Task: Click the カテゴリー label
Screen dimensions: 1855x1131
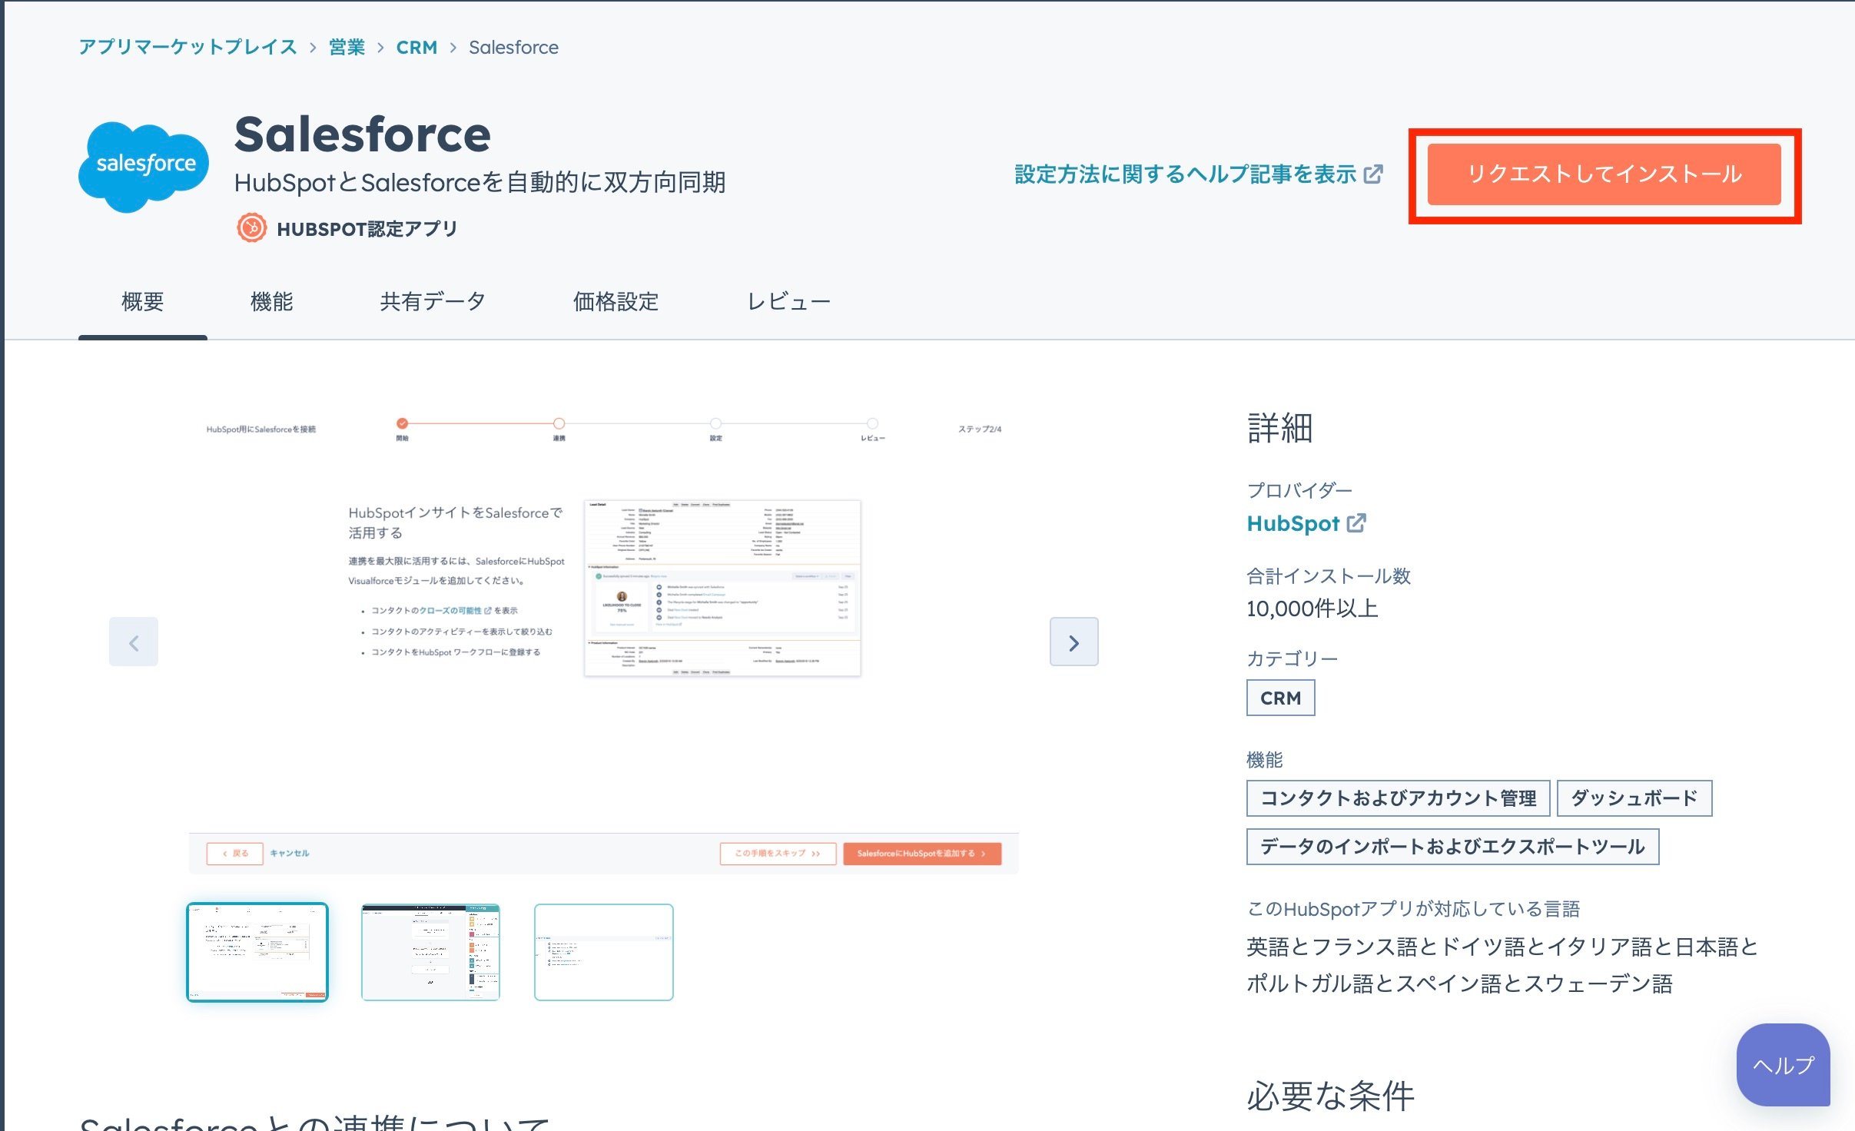Action: coord(1292,658)
